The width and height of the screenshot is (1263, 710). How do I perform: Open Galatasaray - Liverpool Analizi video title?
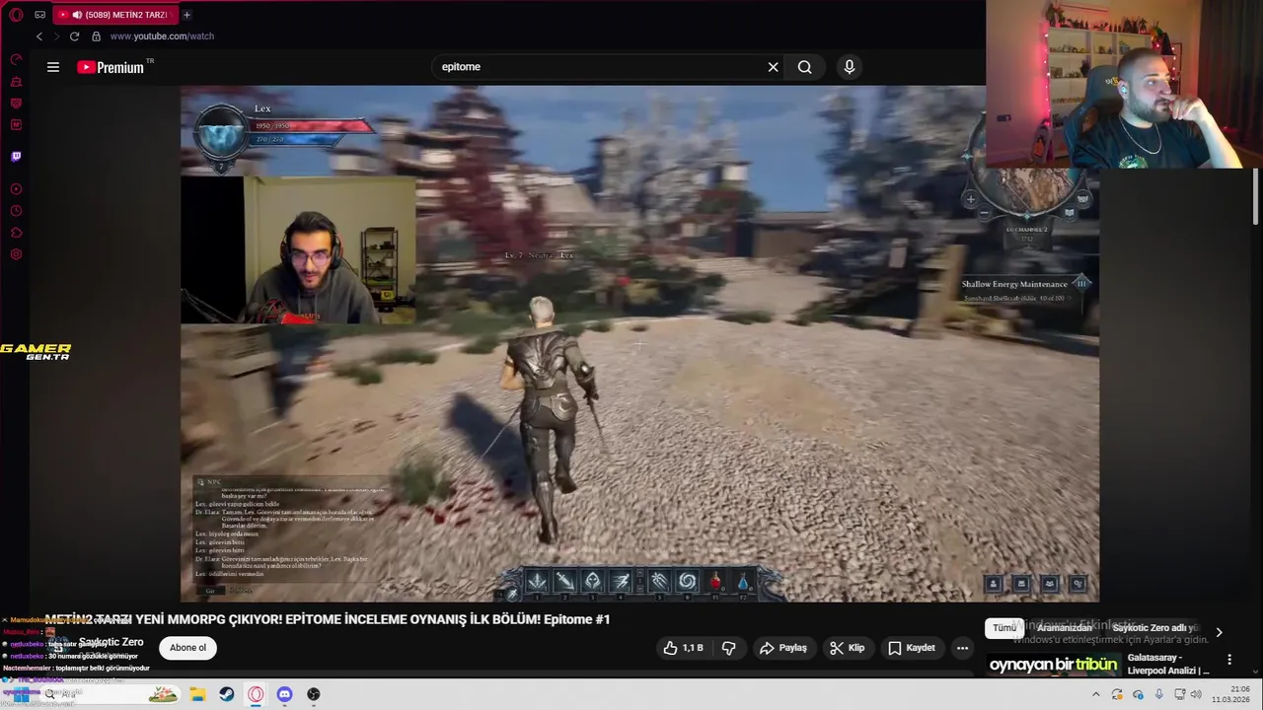(1168, 664)
